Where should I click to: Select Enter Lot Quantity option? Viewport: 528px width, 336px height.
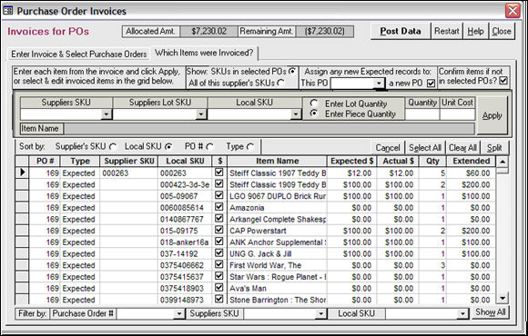coord(314,104)
